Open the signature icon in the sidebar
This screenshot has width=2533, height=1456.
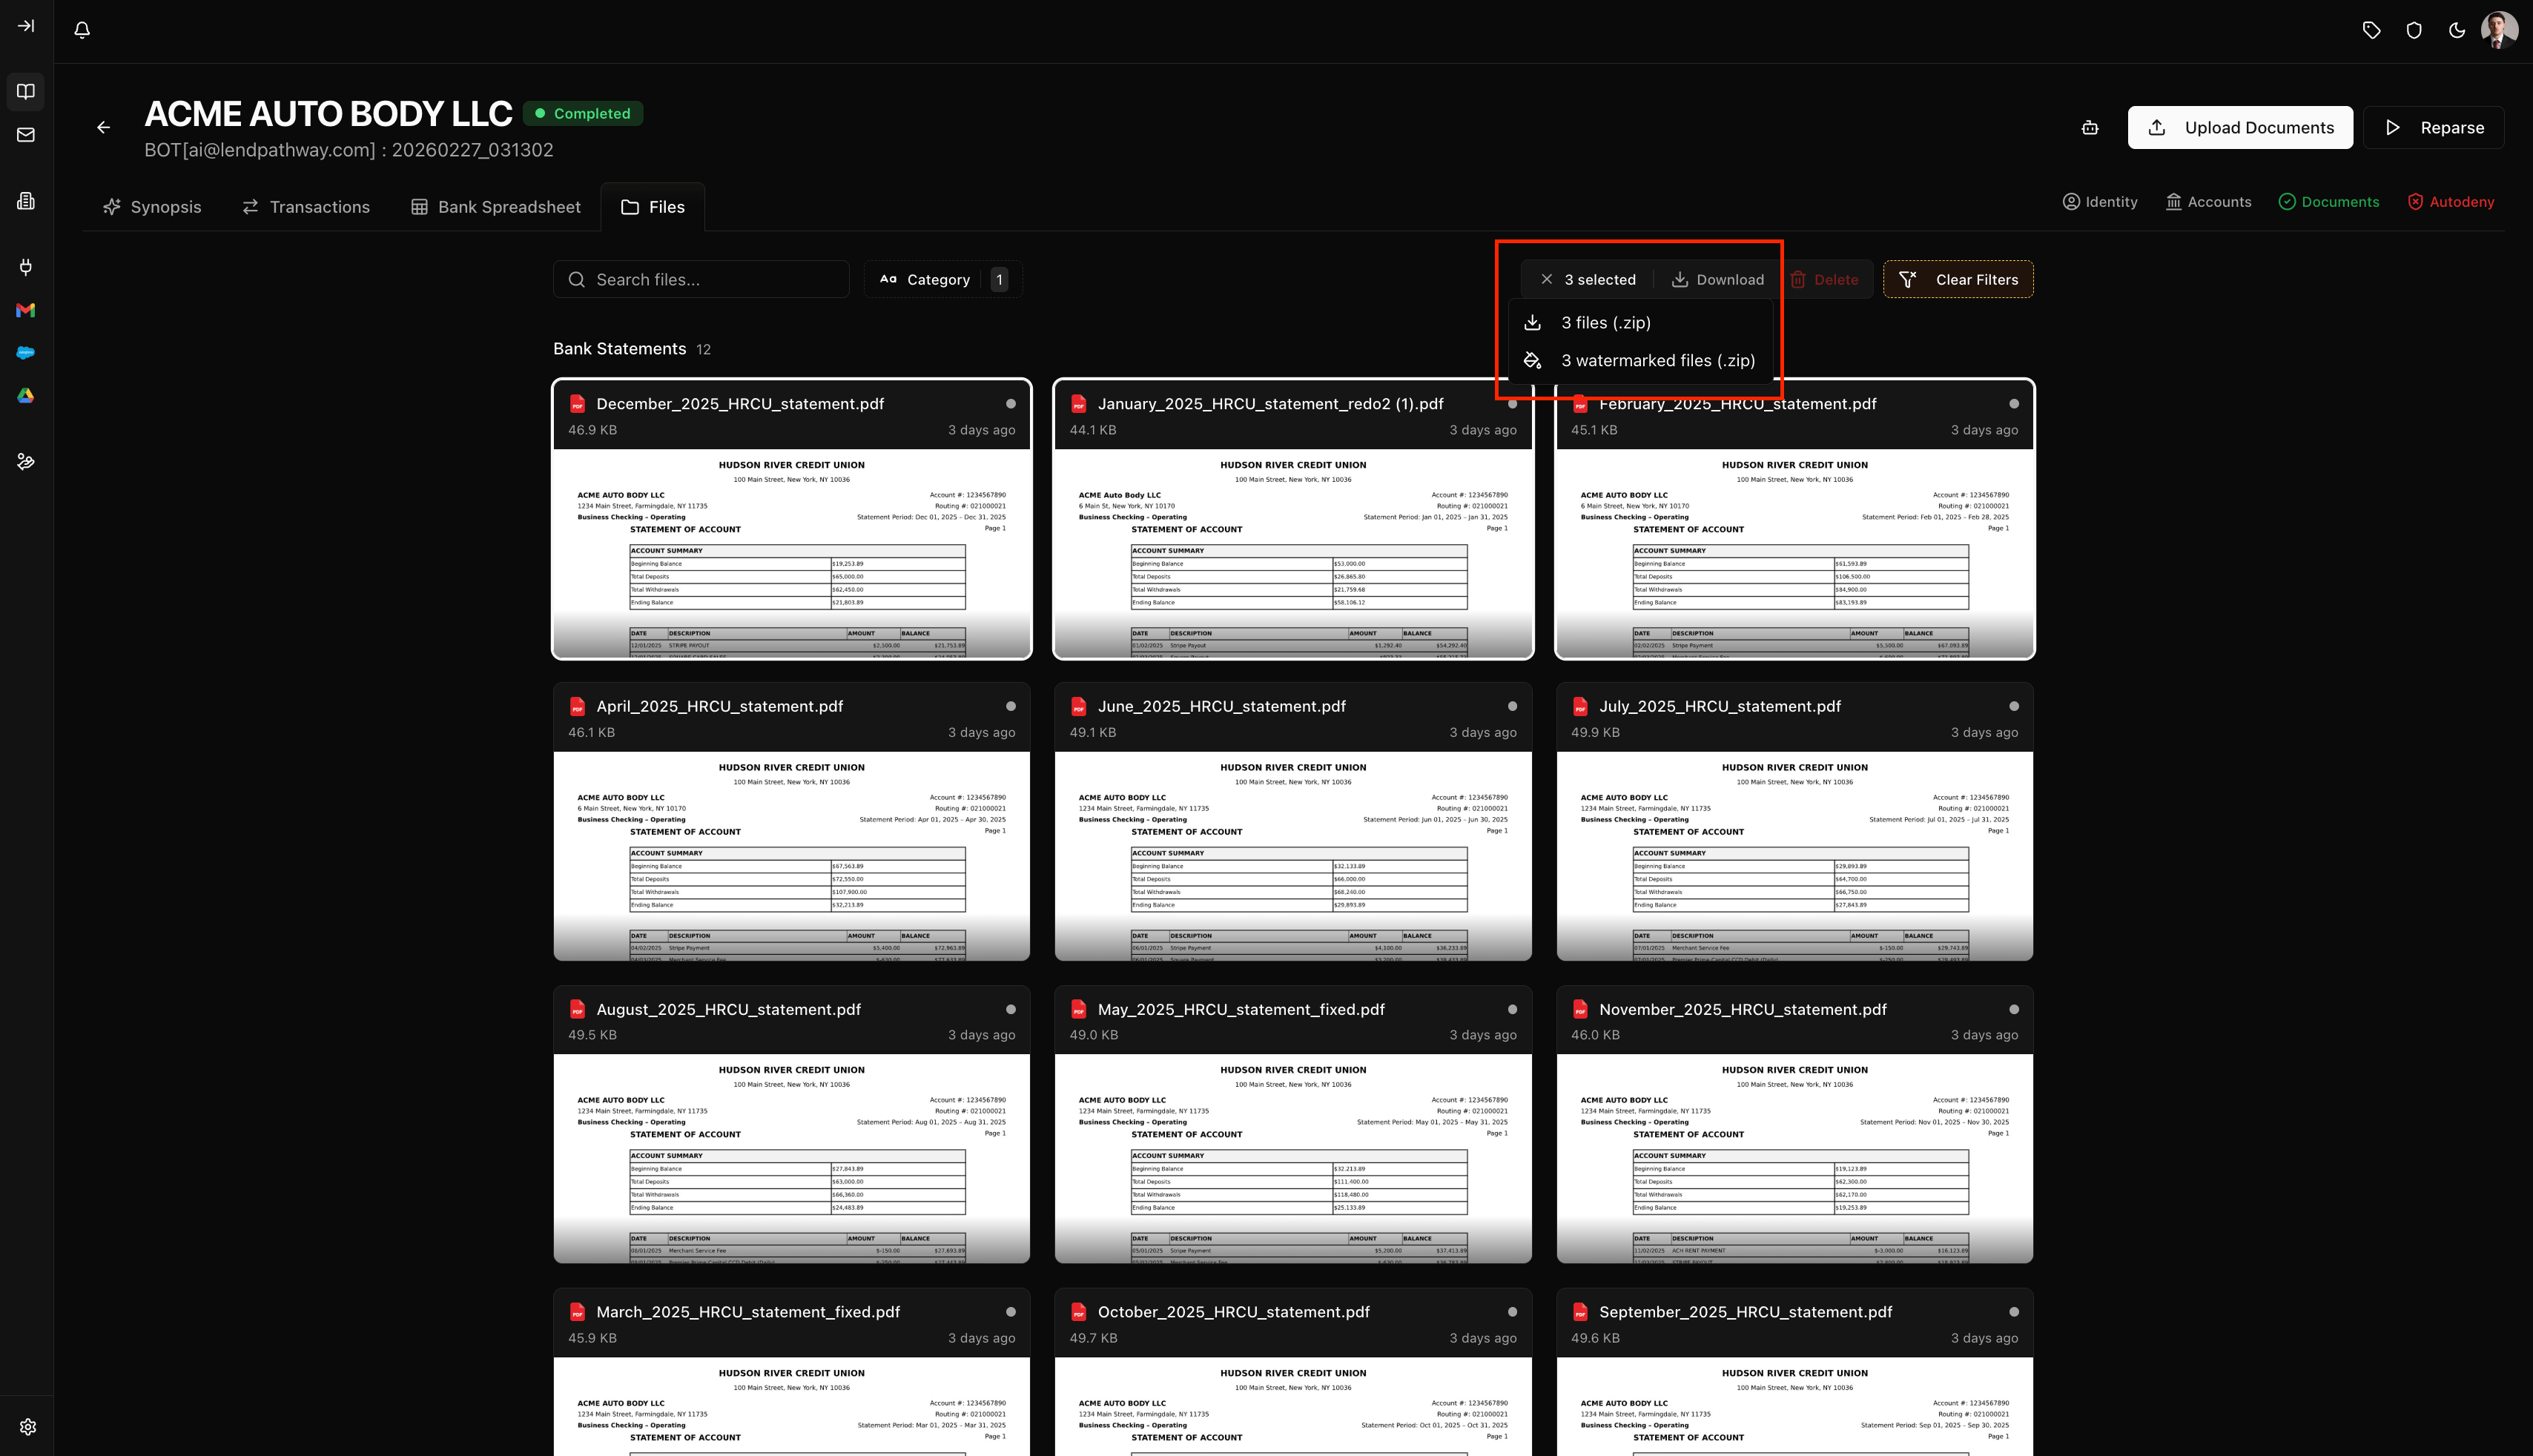tap(26, 461)
